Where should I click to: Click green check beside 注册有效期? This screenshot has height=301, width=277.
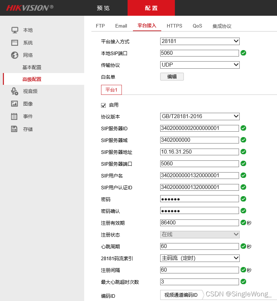coord(243,223)
